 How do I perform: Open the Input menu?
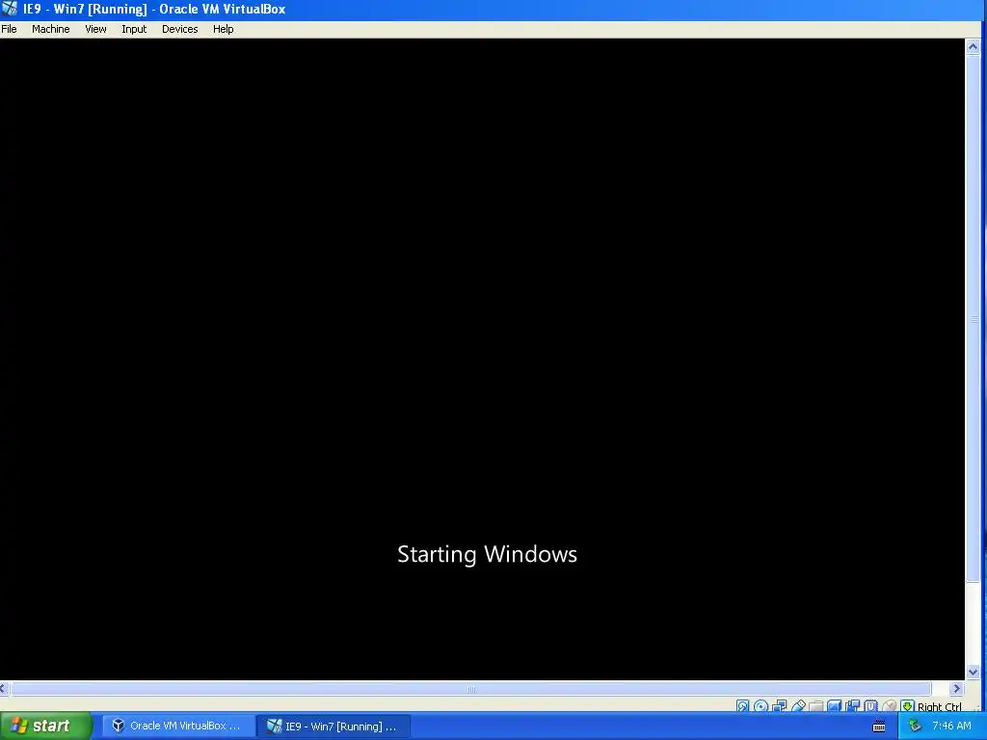[x=133, y=29]
